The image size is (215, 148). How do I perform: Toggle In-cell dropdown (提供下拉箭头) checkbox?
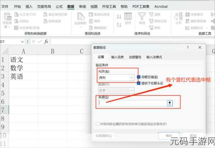click(x=138, y=83)
